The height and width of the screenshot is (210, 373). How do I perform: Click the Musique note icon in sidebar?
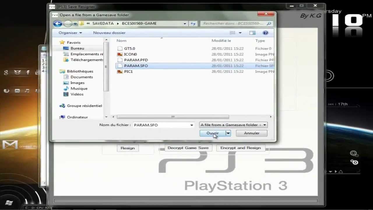pyautogui.click(x=66, y=88)
